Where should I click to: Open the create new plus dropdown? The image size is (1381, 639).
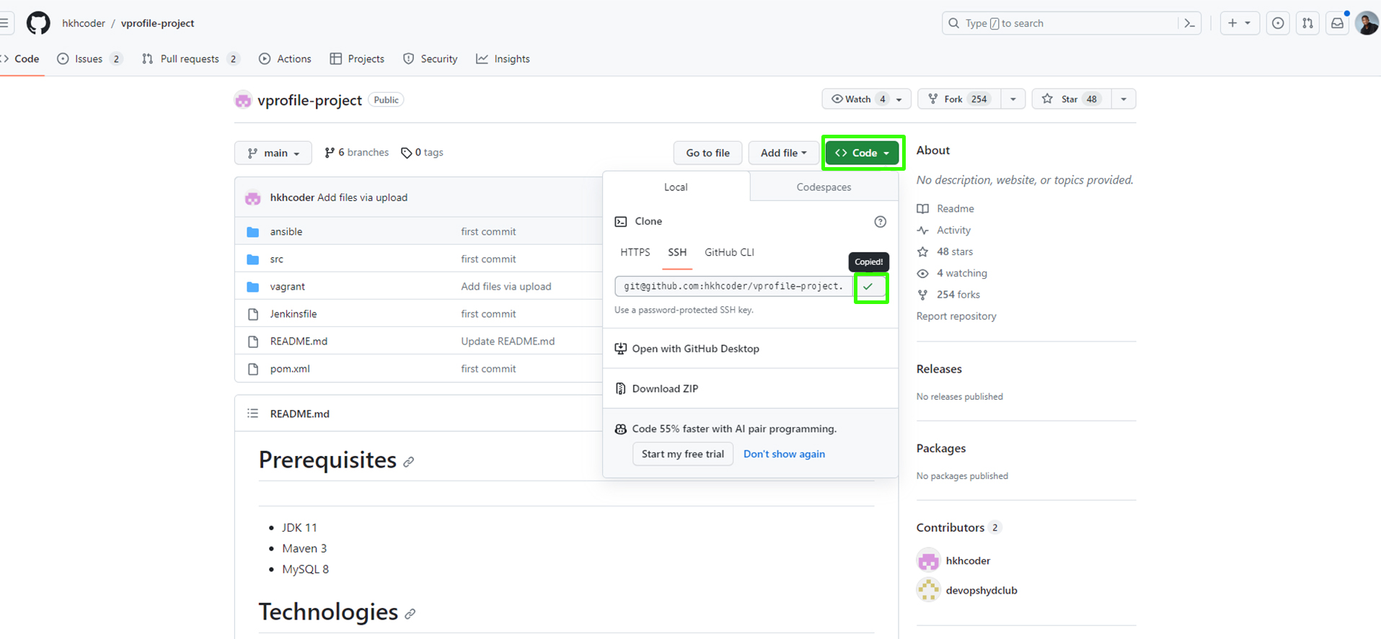tap(1239, 23)
